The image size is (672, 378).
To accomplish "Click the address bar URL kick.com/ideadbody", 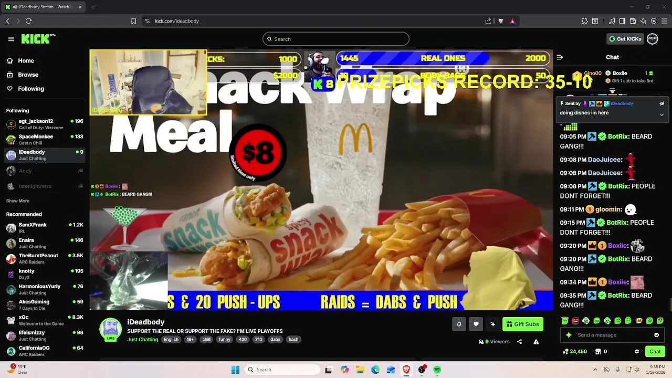I will (x=177, y=21).
